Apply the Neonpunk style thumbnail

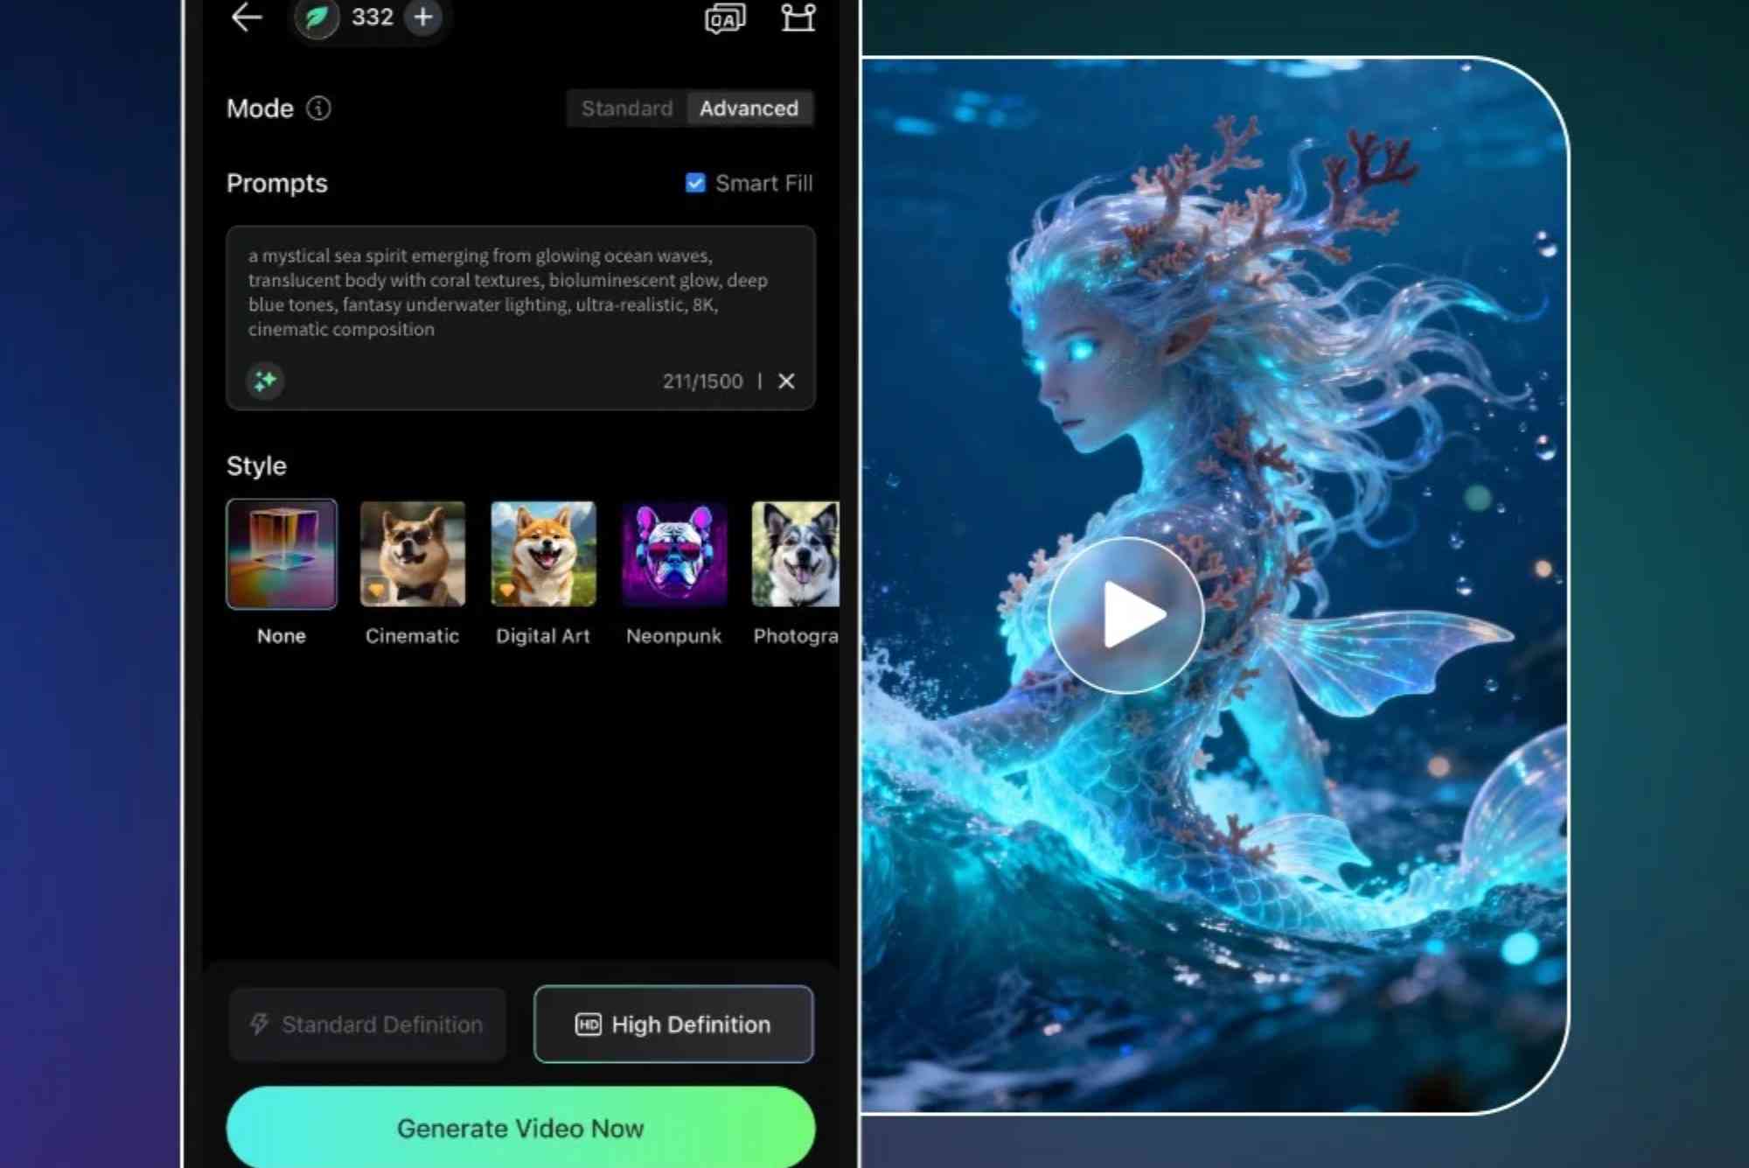(x=673, y=554)
